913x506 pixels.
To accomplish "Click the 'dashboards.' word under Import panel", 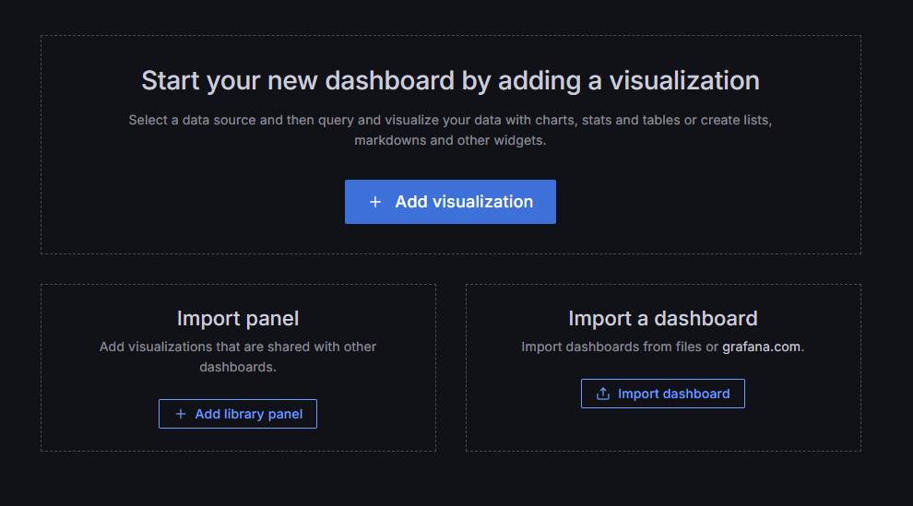I will click(x=238, y=367).
